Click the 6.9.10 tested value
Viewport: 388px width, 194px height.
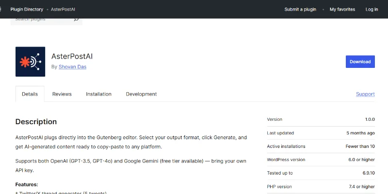tap(369, 173)
